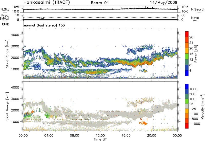Click the velocity colorbar value -1000
The width and height of the screenshot is (205, 141).
[x=194, y=124]
